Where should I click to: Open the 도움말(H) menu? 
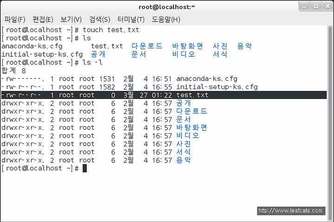point(166,20)
